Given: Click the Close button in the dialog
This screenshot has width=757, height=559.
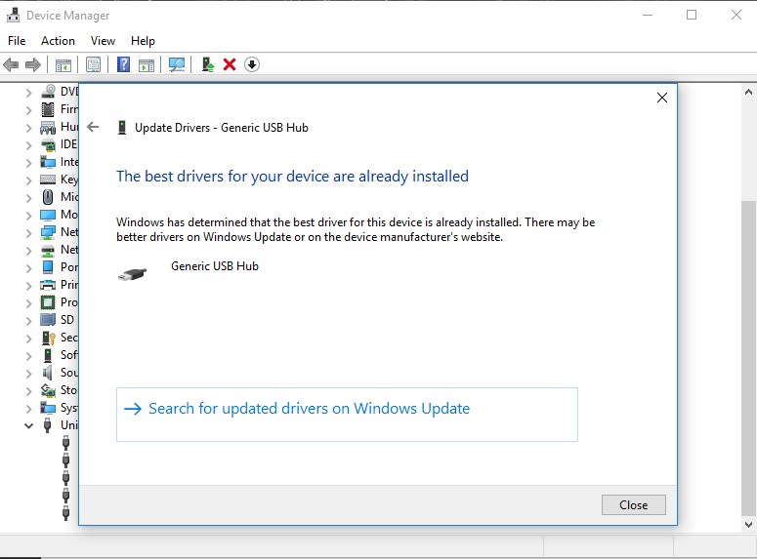Looking at the screenshot, I should click(x=633, y=505).
